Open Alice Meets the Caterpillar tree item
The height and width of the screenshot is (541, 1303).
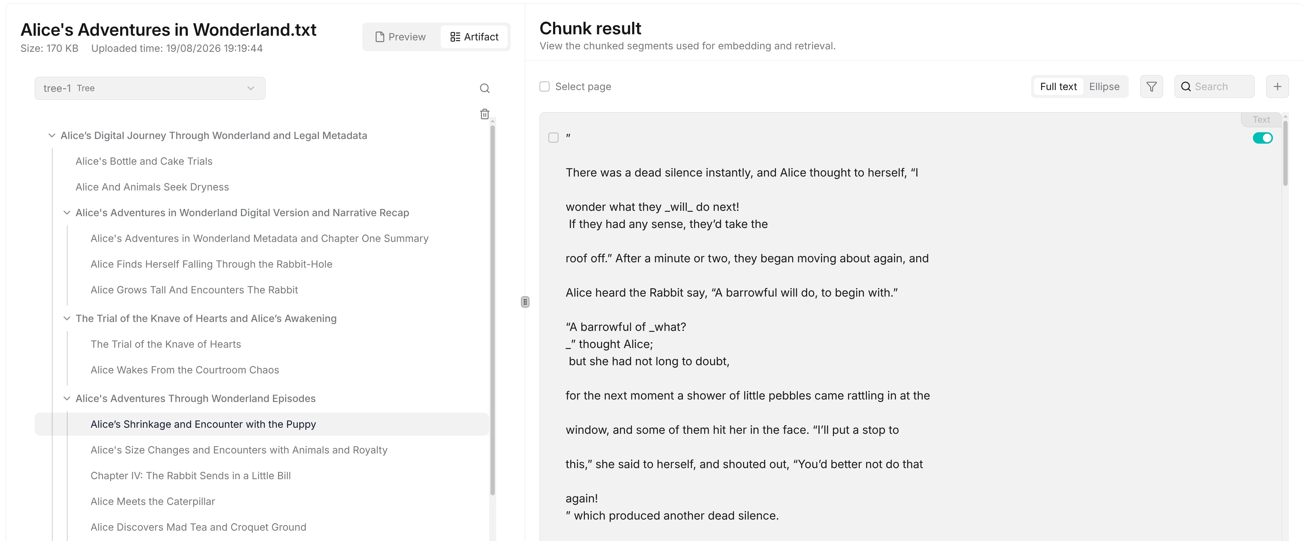[153, 502]
